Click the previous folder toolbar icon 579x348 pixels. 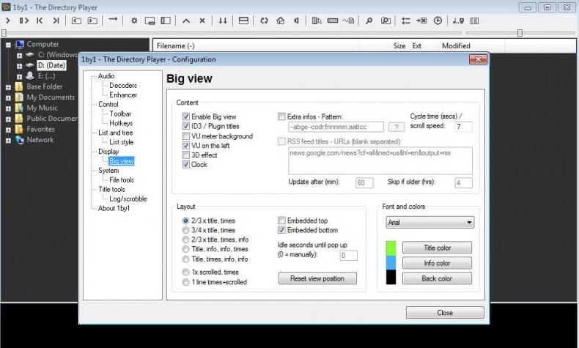click(x=76, y=21)
